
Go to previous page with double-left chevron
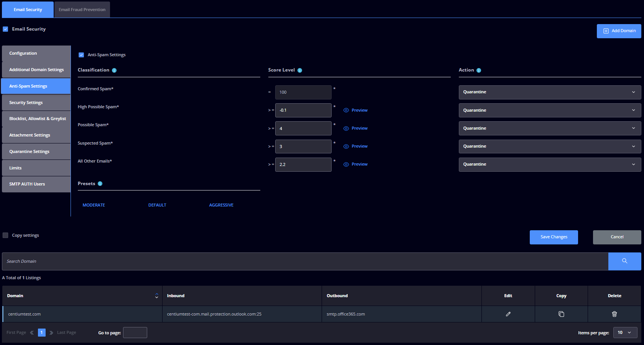pos(32,333)
